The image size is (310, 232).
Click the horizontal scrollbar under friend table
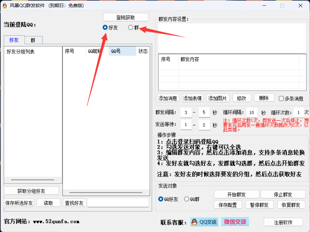click(106, 192)
